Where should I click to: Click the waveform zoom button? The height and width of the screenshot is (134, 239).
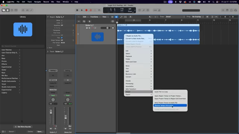207,17
